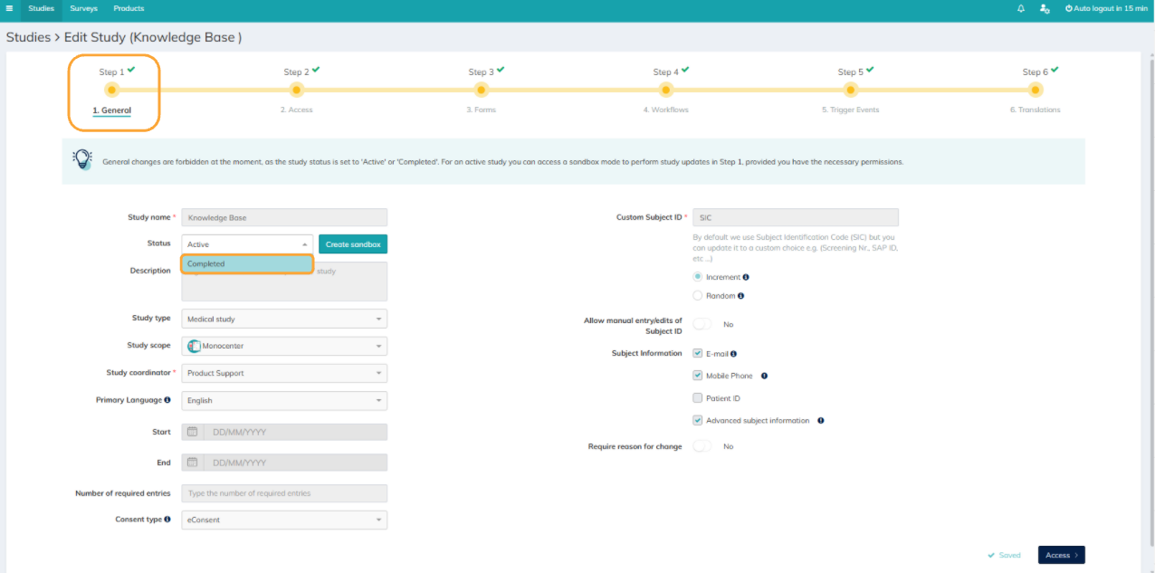Show info icon next to E-mail
The height and width of the screenshot is (573, 1155).
click(x=733, y=354)
